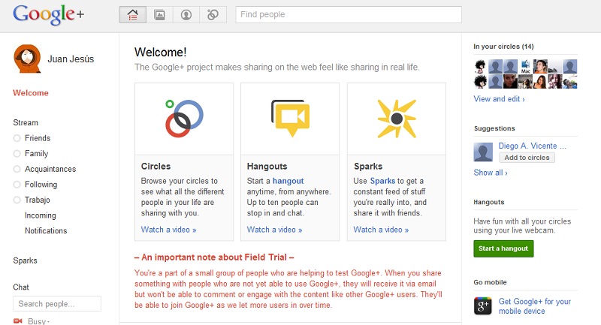This screenshot has height=325, width=601.
Task: Expand Show all suggestions
Action: 491,173
